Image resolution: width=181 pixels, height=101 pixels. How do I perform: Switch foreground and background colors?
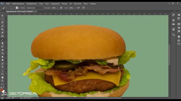point(3,87)
